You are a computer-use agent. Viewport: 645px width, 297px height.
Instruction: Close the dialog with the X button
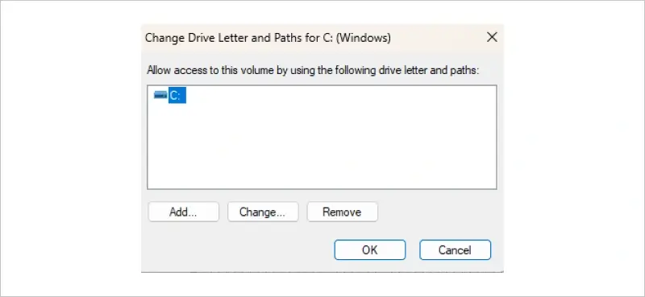pyautogui.click(x=492, y=37)
